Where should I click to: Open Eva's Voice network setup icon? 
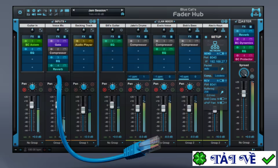coord(172,30)
